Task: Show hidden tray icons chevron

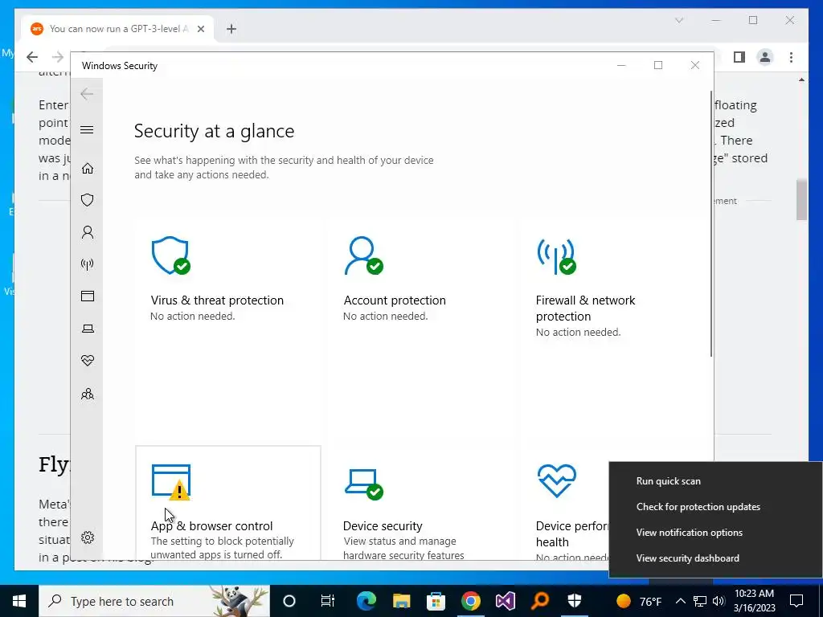Action: coord(680,601)
